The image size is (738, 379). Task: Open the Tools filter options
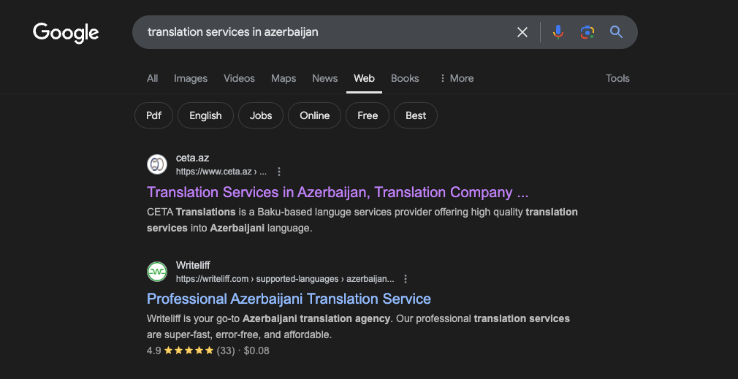(x=617, y=79)
